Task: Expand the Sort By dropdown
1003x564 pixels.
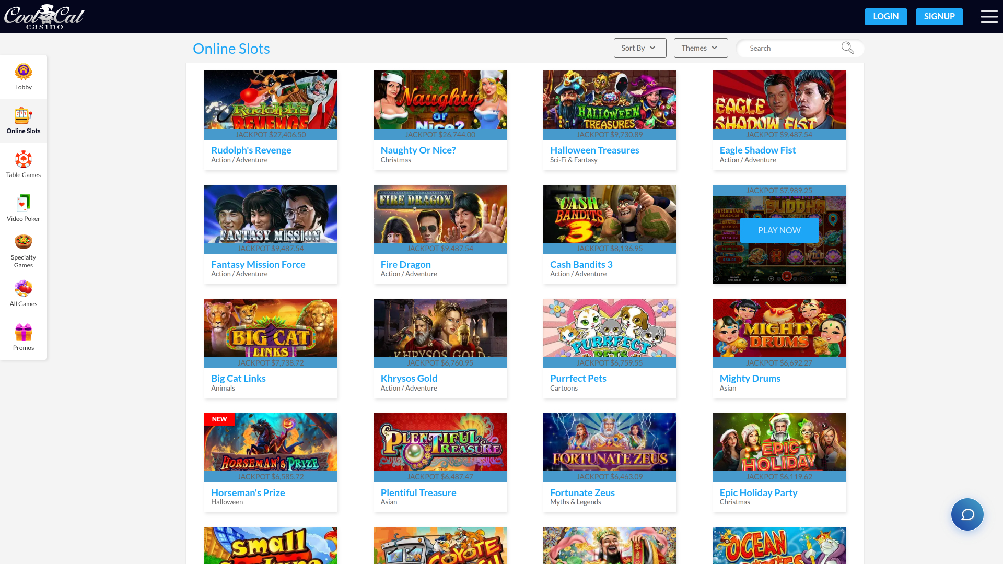Action: click(639, 48)
